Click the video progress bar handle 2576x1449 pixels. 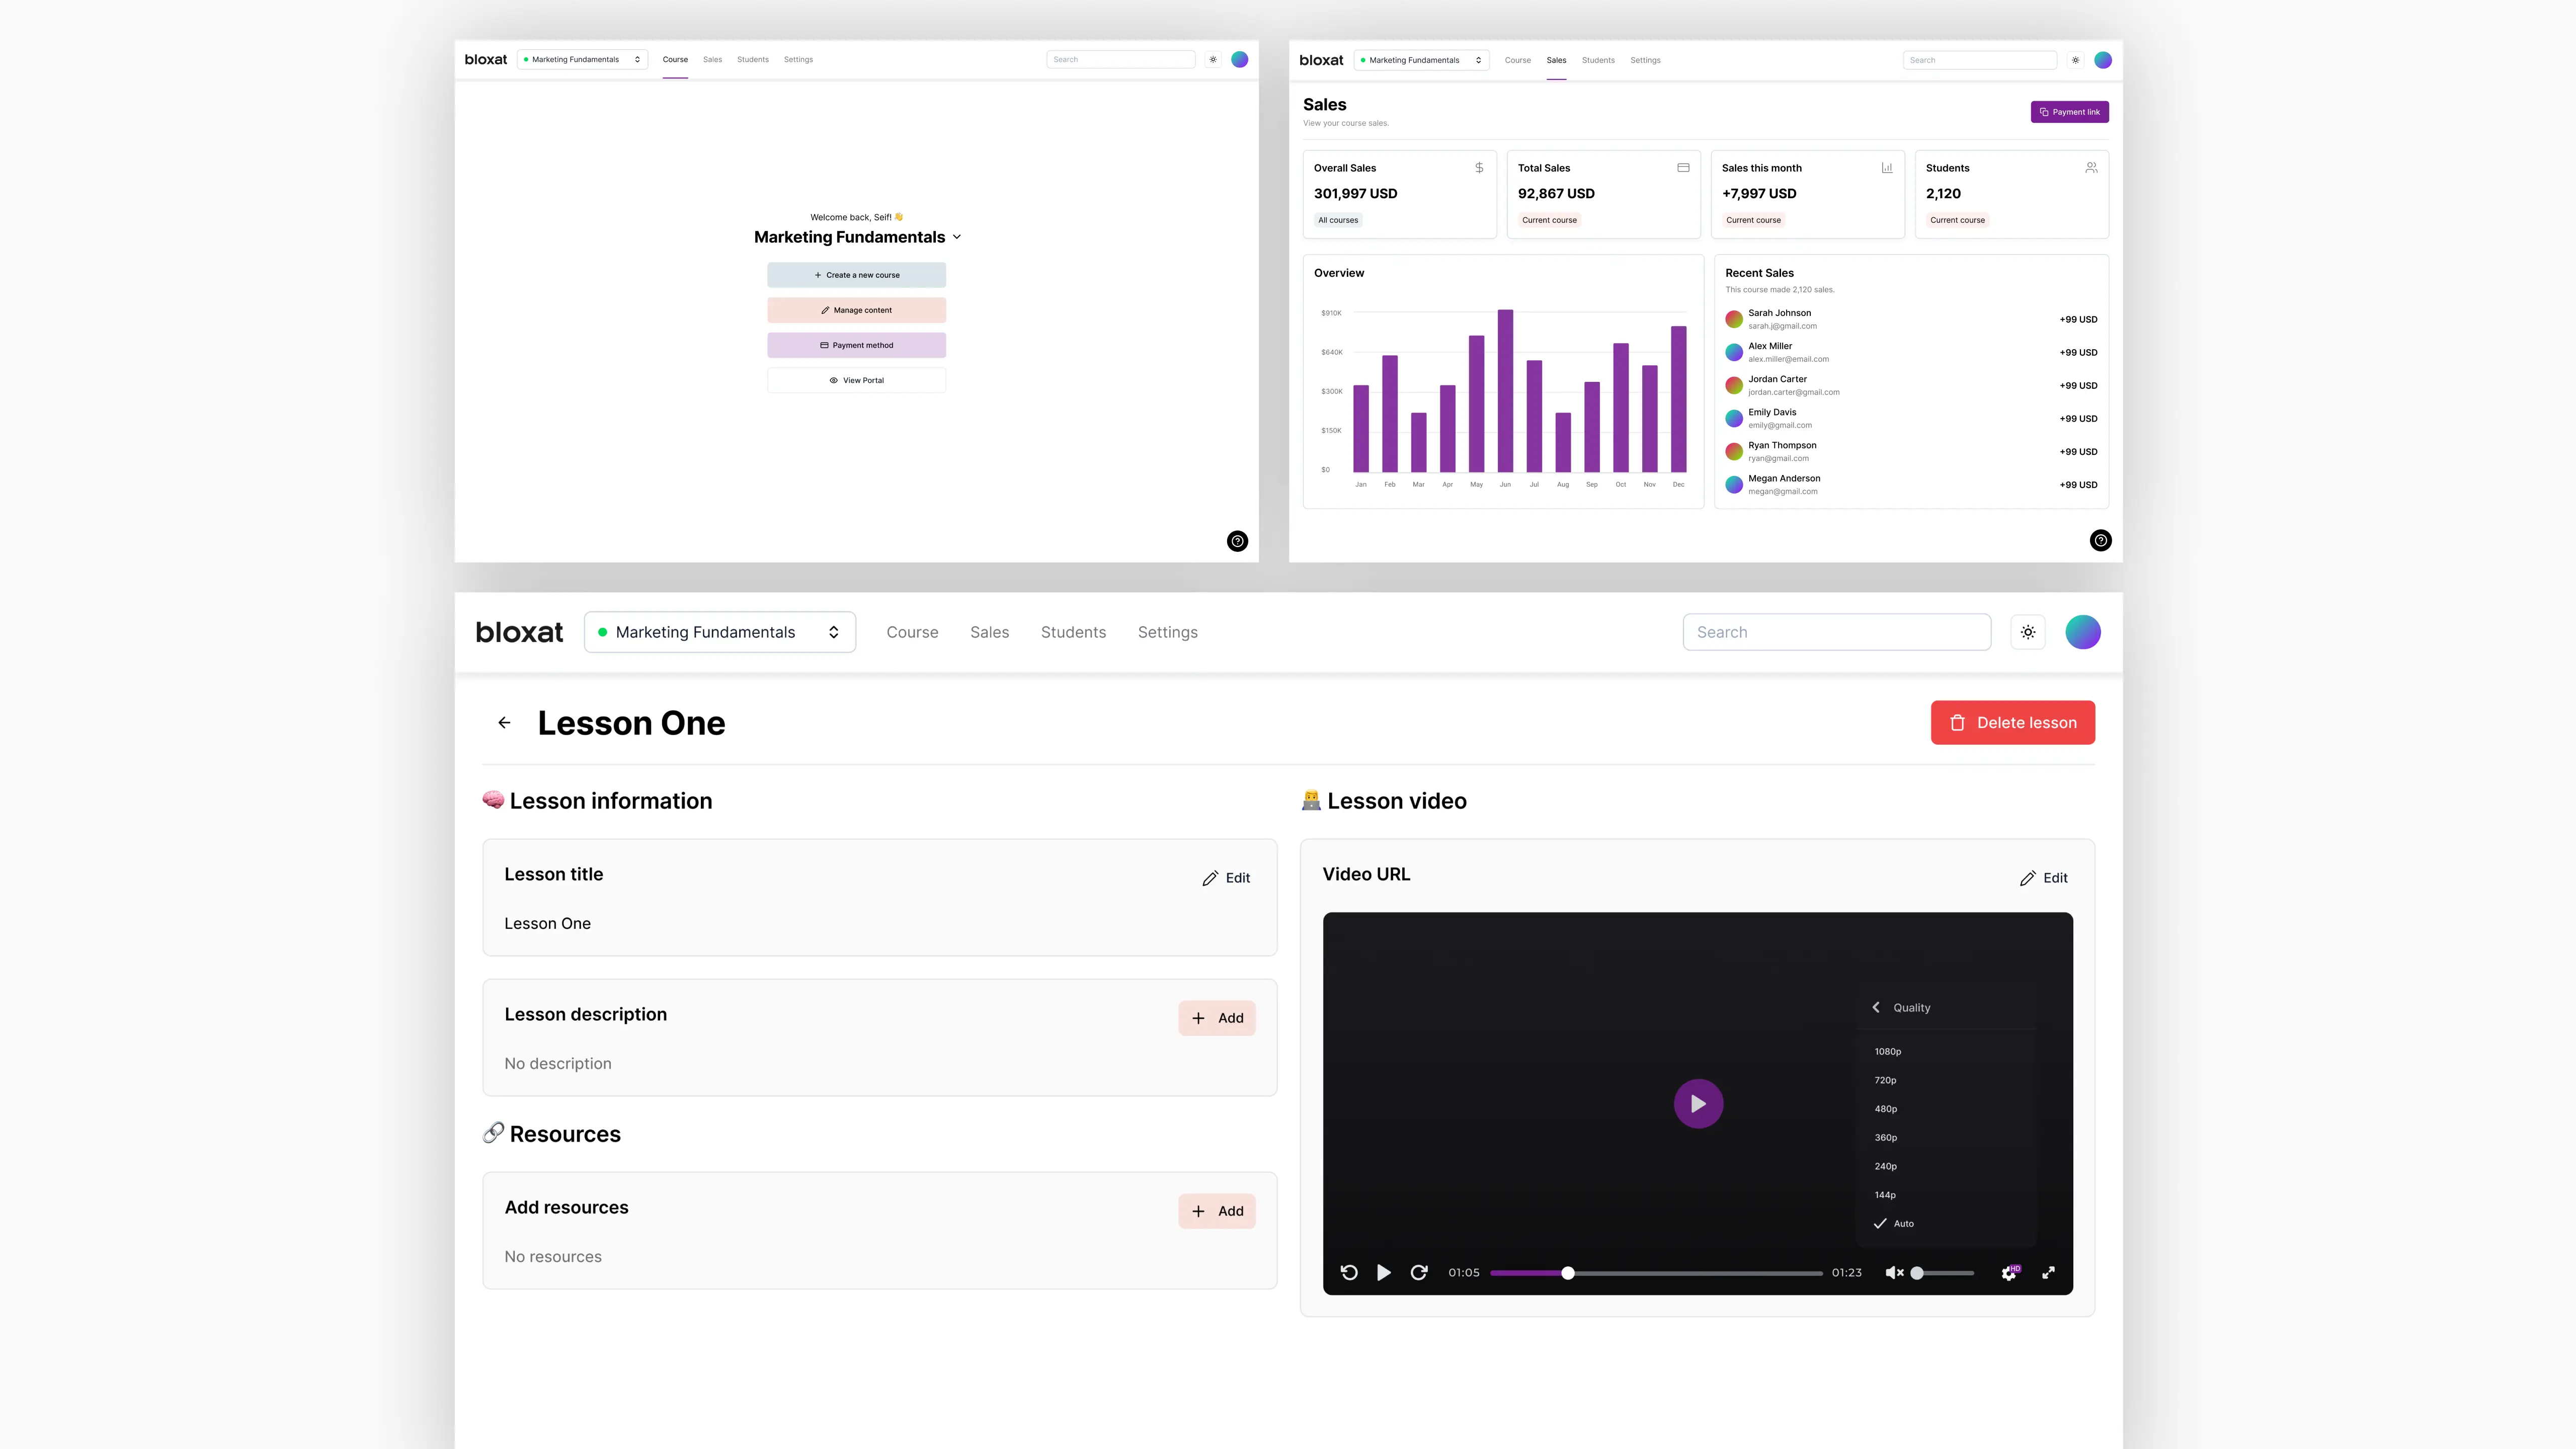(1568, 1273)
